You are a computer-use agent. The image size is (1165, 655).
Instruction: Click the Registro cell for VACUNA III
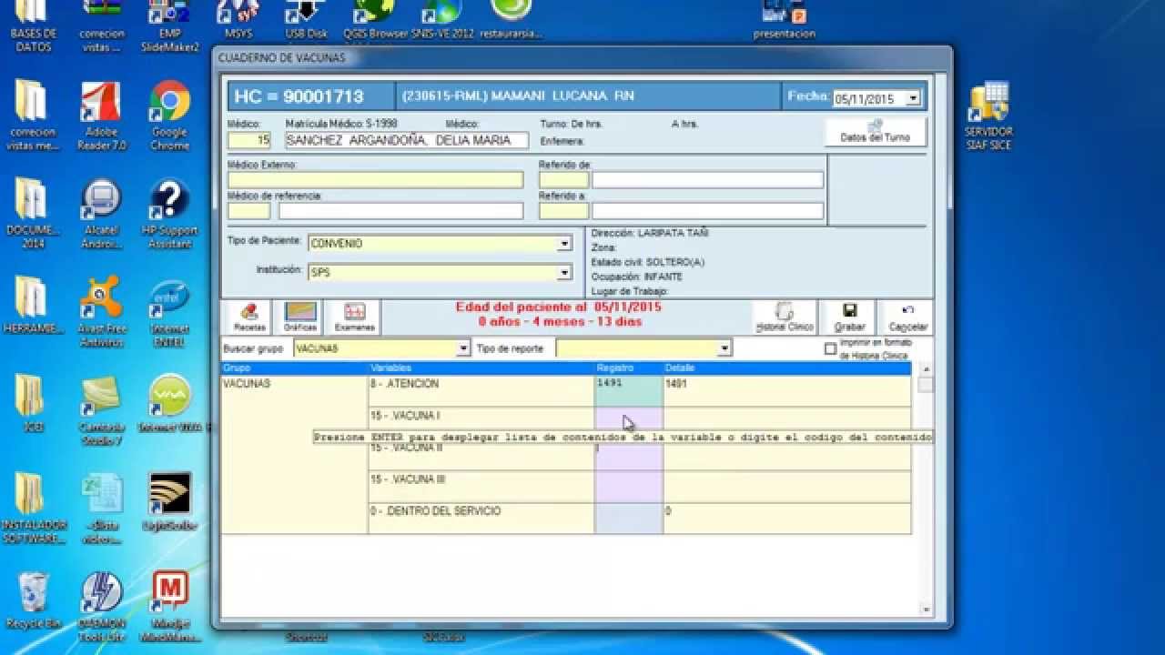click(629, 487)
